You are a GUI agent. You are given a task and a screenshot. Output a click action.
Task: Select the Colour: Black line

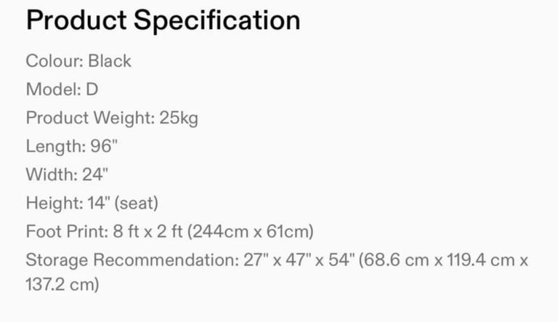[x=78, y=61]
